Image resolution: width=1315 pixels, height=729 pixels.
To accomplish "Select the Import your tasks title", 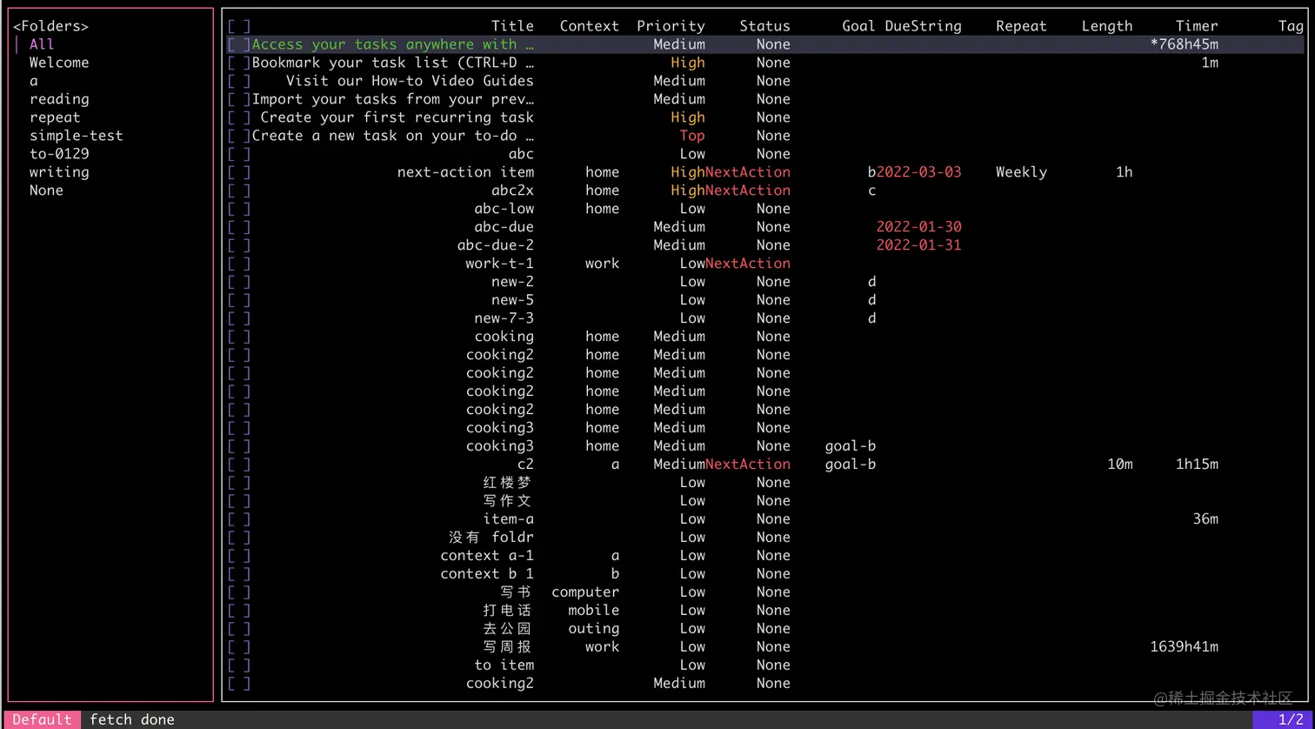I will (393, 99).
